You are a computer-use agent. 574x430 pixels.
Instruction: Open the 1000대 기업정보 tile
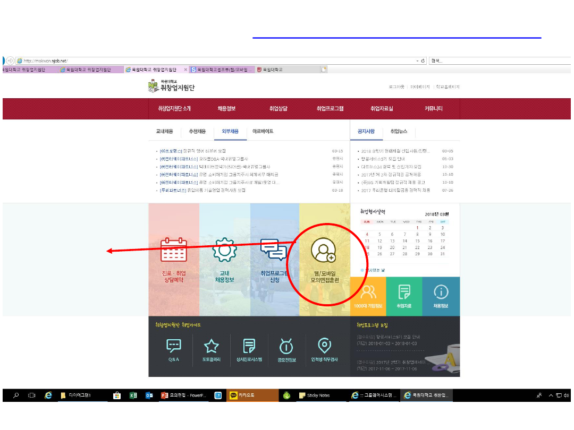[x=368, y=296]
